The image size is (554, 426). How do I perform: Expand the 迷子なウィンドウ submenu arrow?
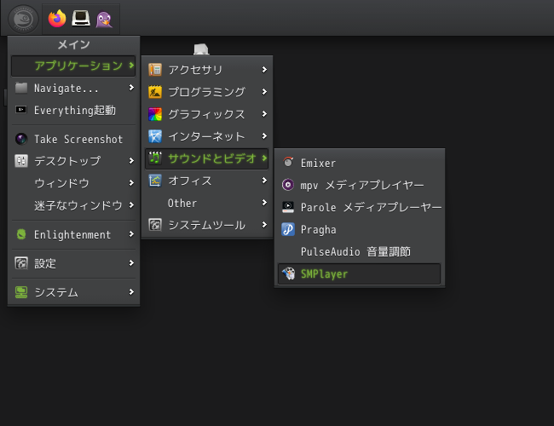(131, 204)
